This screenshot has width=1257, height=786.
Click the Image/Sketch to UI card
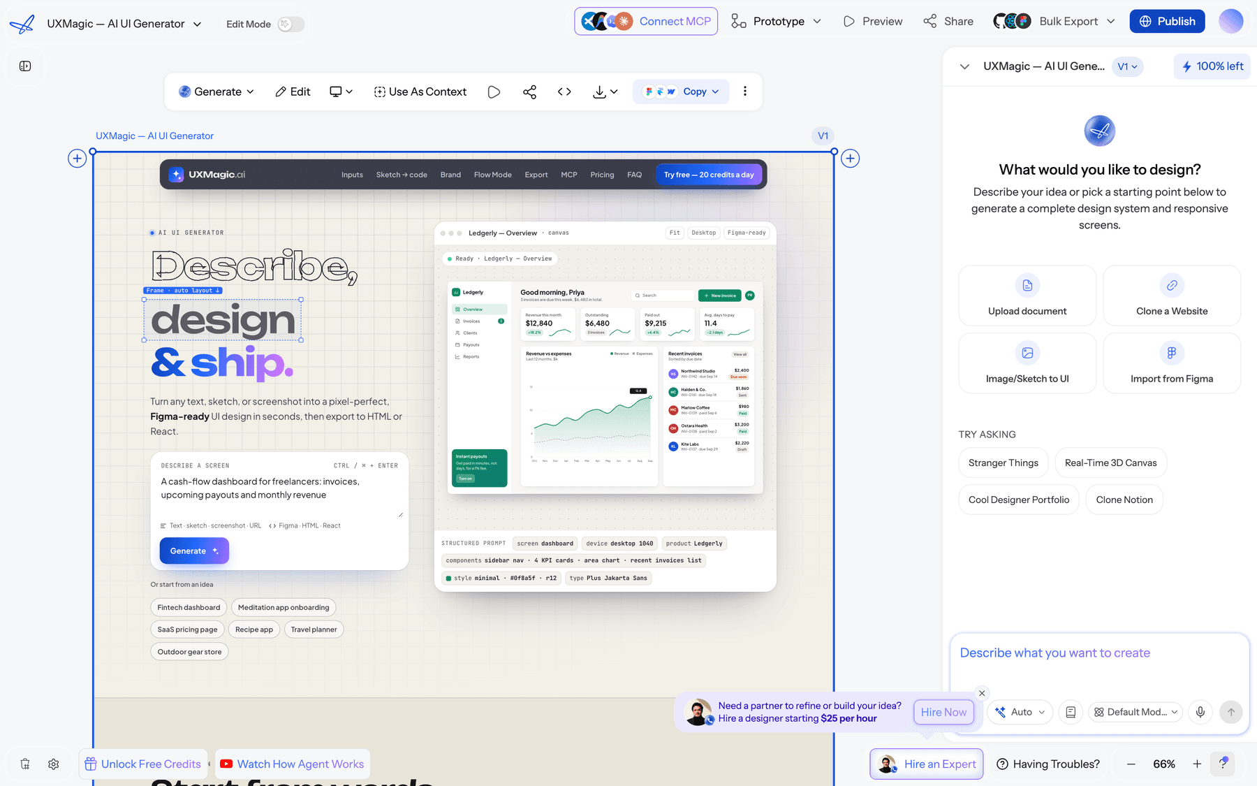click(1027, 363)
